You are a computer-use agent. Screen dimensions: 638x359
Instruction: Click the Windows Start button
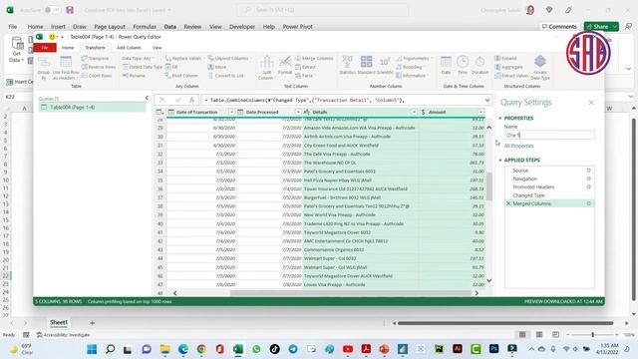[x=92, y=349]
